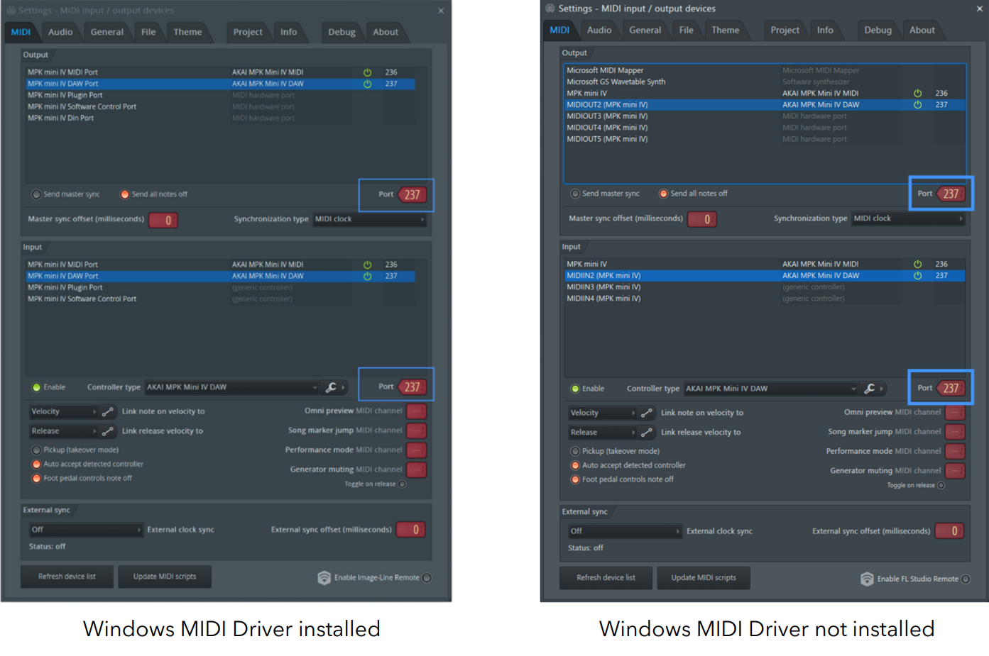Toggle power icon on Input MPK mini IV row, driver-not-installed window
Viewport: 989px width, 656px height.
pos(917,264)
